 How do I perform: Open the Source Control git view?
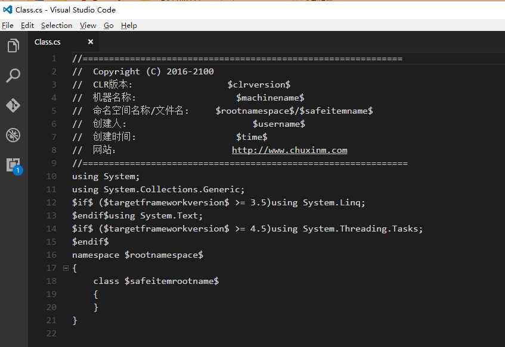[13, 105]
